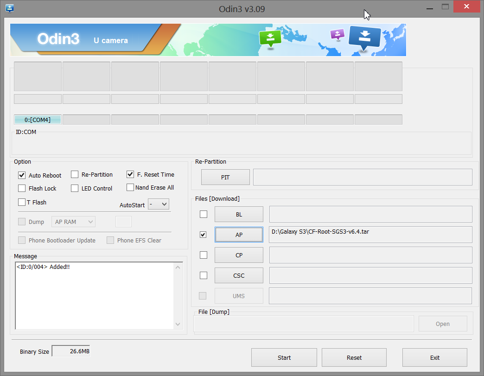Screen dimensions: 484x376
Task: Open the AP RAM dropdown
Action: [x=73, y=222]
